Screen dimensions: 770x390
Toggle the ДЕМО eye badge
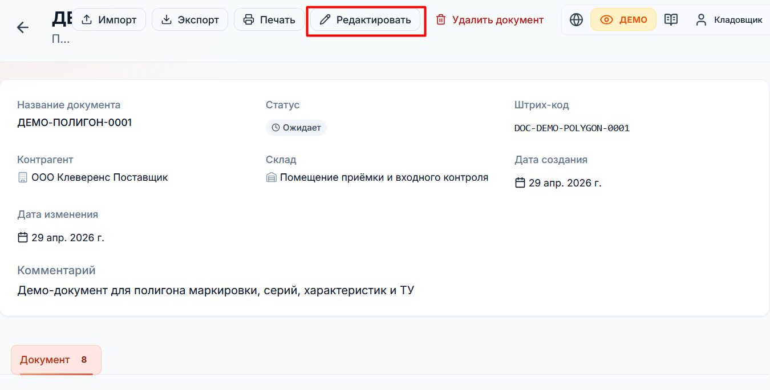point(623,20)
